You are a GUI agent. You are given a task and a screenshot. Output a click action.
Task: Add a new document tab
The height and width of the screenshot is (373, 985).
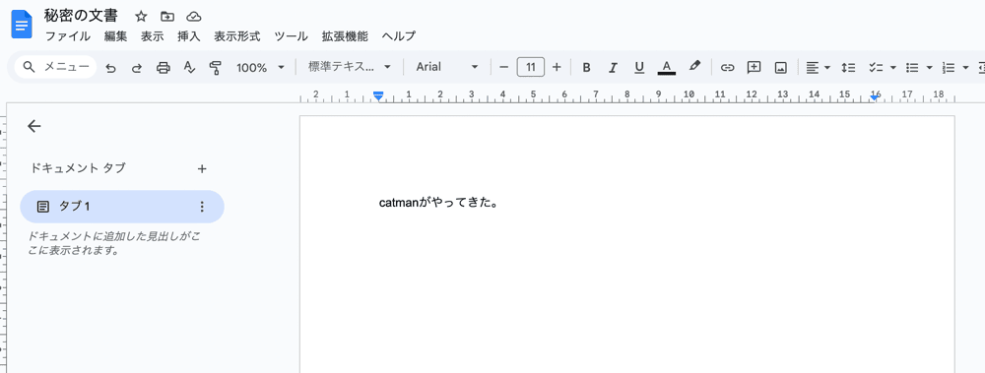(202, 168)
